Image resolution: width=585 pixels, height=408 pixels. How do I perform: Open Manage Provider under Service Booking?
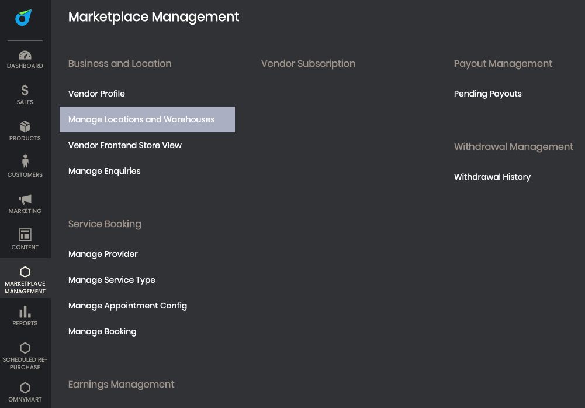tap(103, 254)
